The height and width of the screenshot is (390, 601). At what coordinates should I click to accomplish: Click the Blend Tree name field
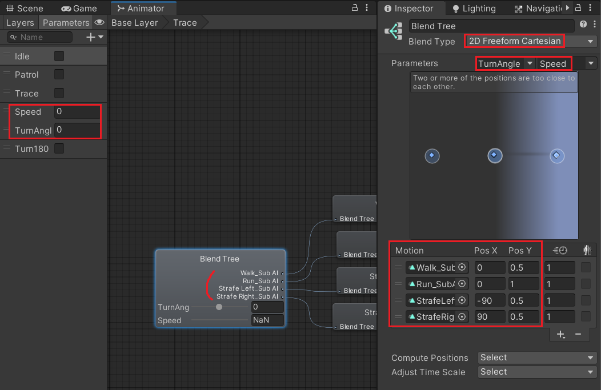[x=492, y=26]
